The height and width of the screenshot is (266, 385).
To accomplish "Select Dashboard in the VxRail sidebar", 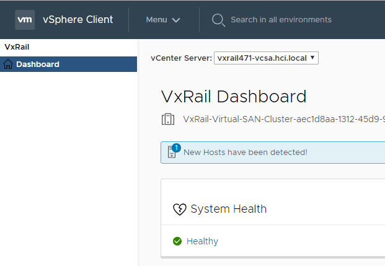I will tap(68, 64).
